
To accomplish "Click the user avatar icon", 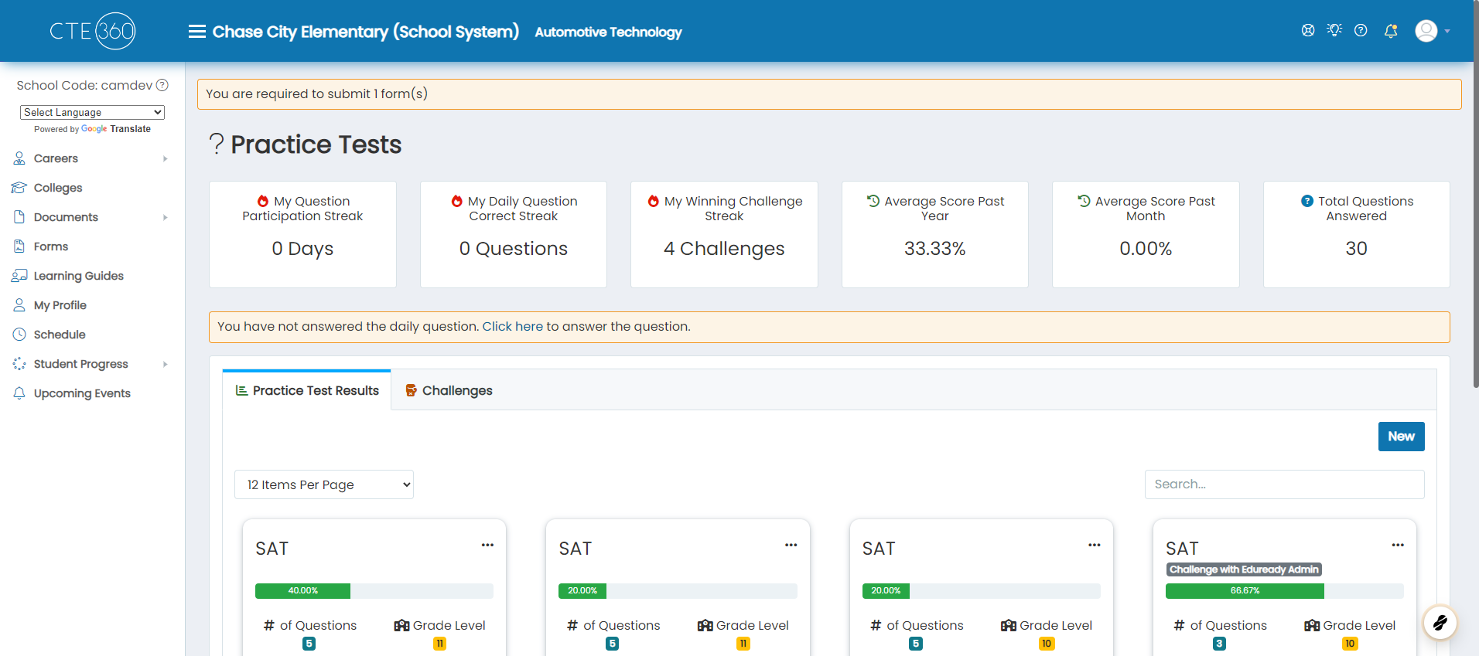I will click(x=1426, y=31).
